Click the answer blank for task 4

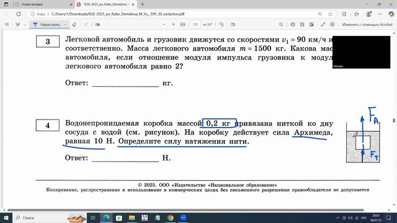(x=125, y=159)
